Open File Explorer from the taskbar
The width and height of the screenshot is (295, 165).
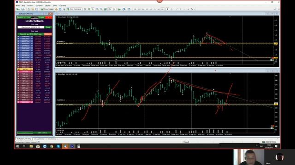(31, 146)
